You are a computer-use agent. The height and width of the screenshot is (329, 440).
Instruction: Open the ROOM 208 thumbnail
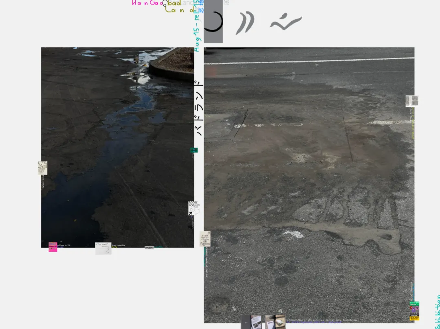tap(194, 208)
